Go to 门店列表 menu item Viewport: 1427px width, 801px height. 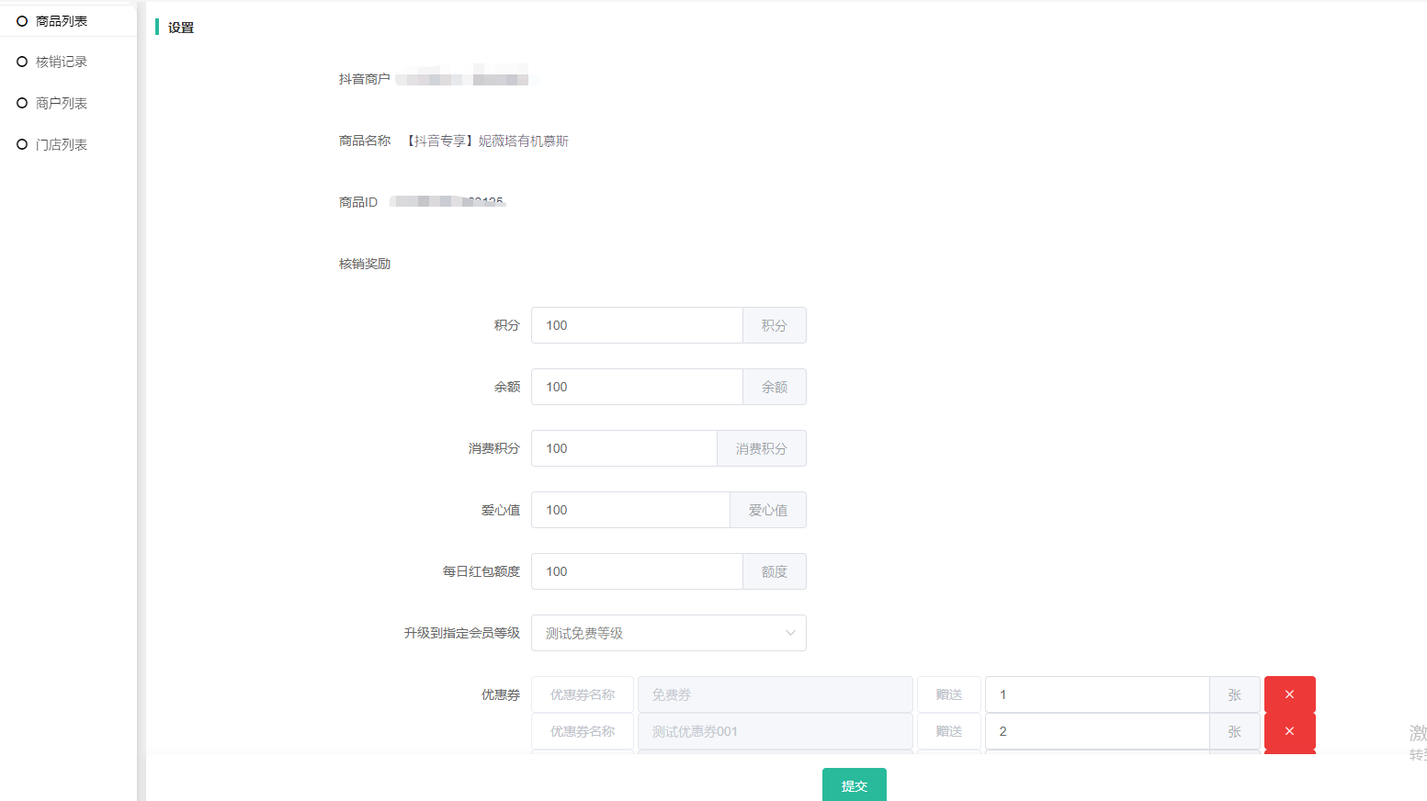click(x=62, y=144)
